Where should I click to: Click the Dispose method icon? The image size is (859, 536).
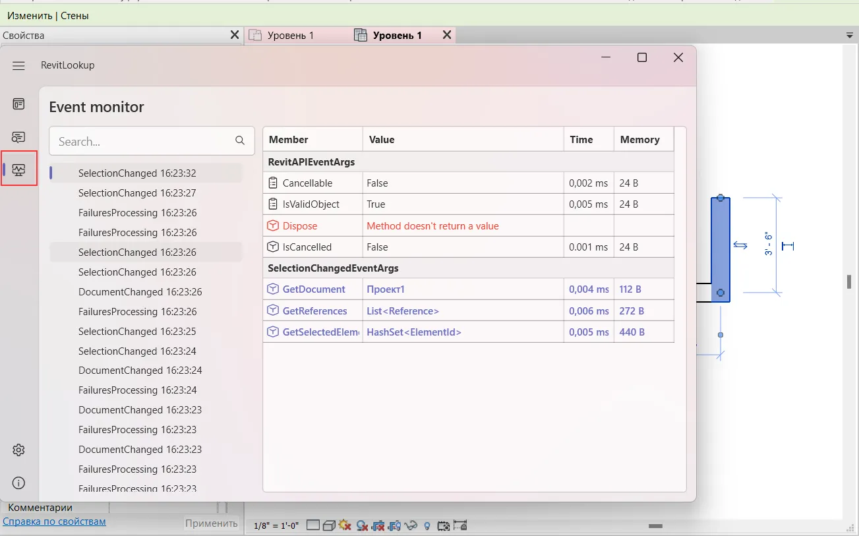click(273, 225)
